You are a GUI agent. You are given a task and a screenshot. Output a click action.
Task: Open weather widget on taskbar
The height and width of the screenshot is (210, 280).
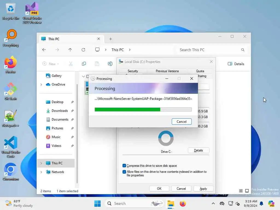click(x=19, y=203)
